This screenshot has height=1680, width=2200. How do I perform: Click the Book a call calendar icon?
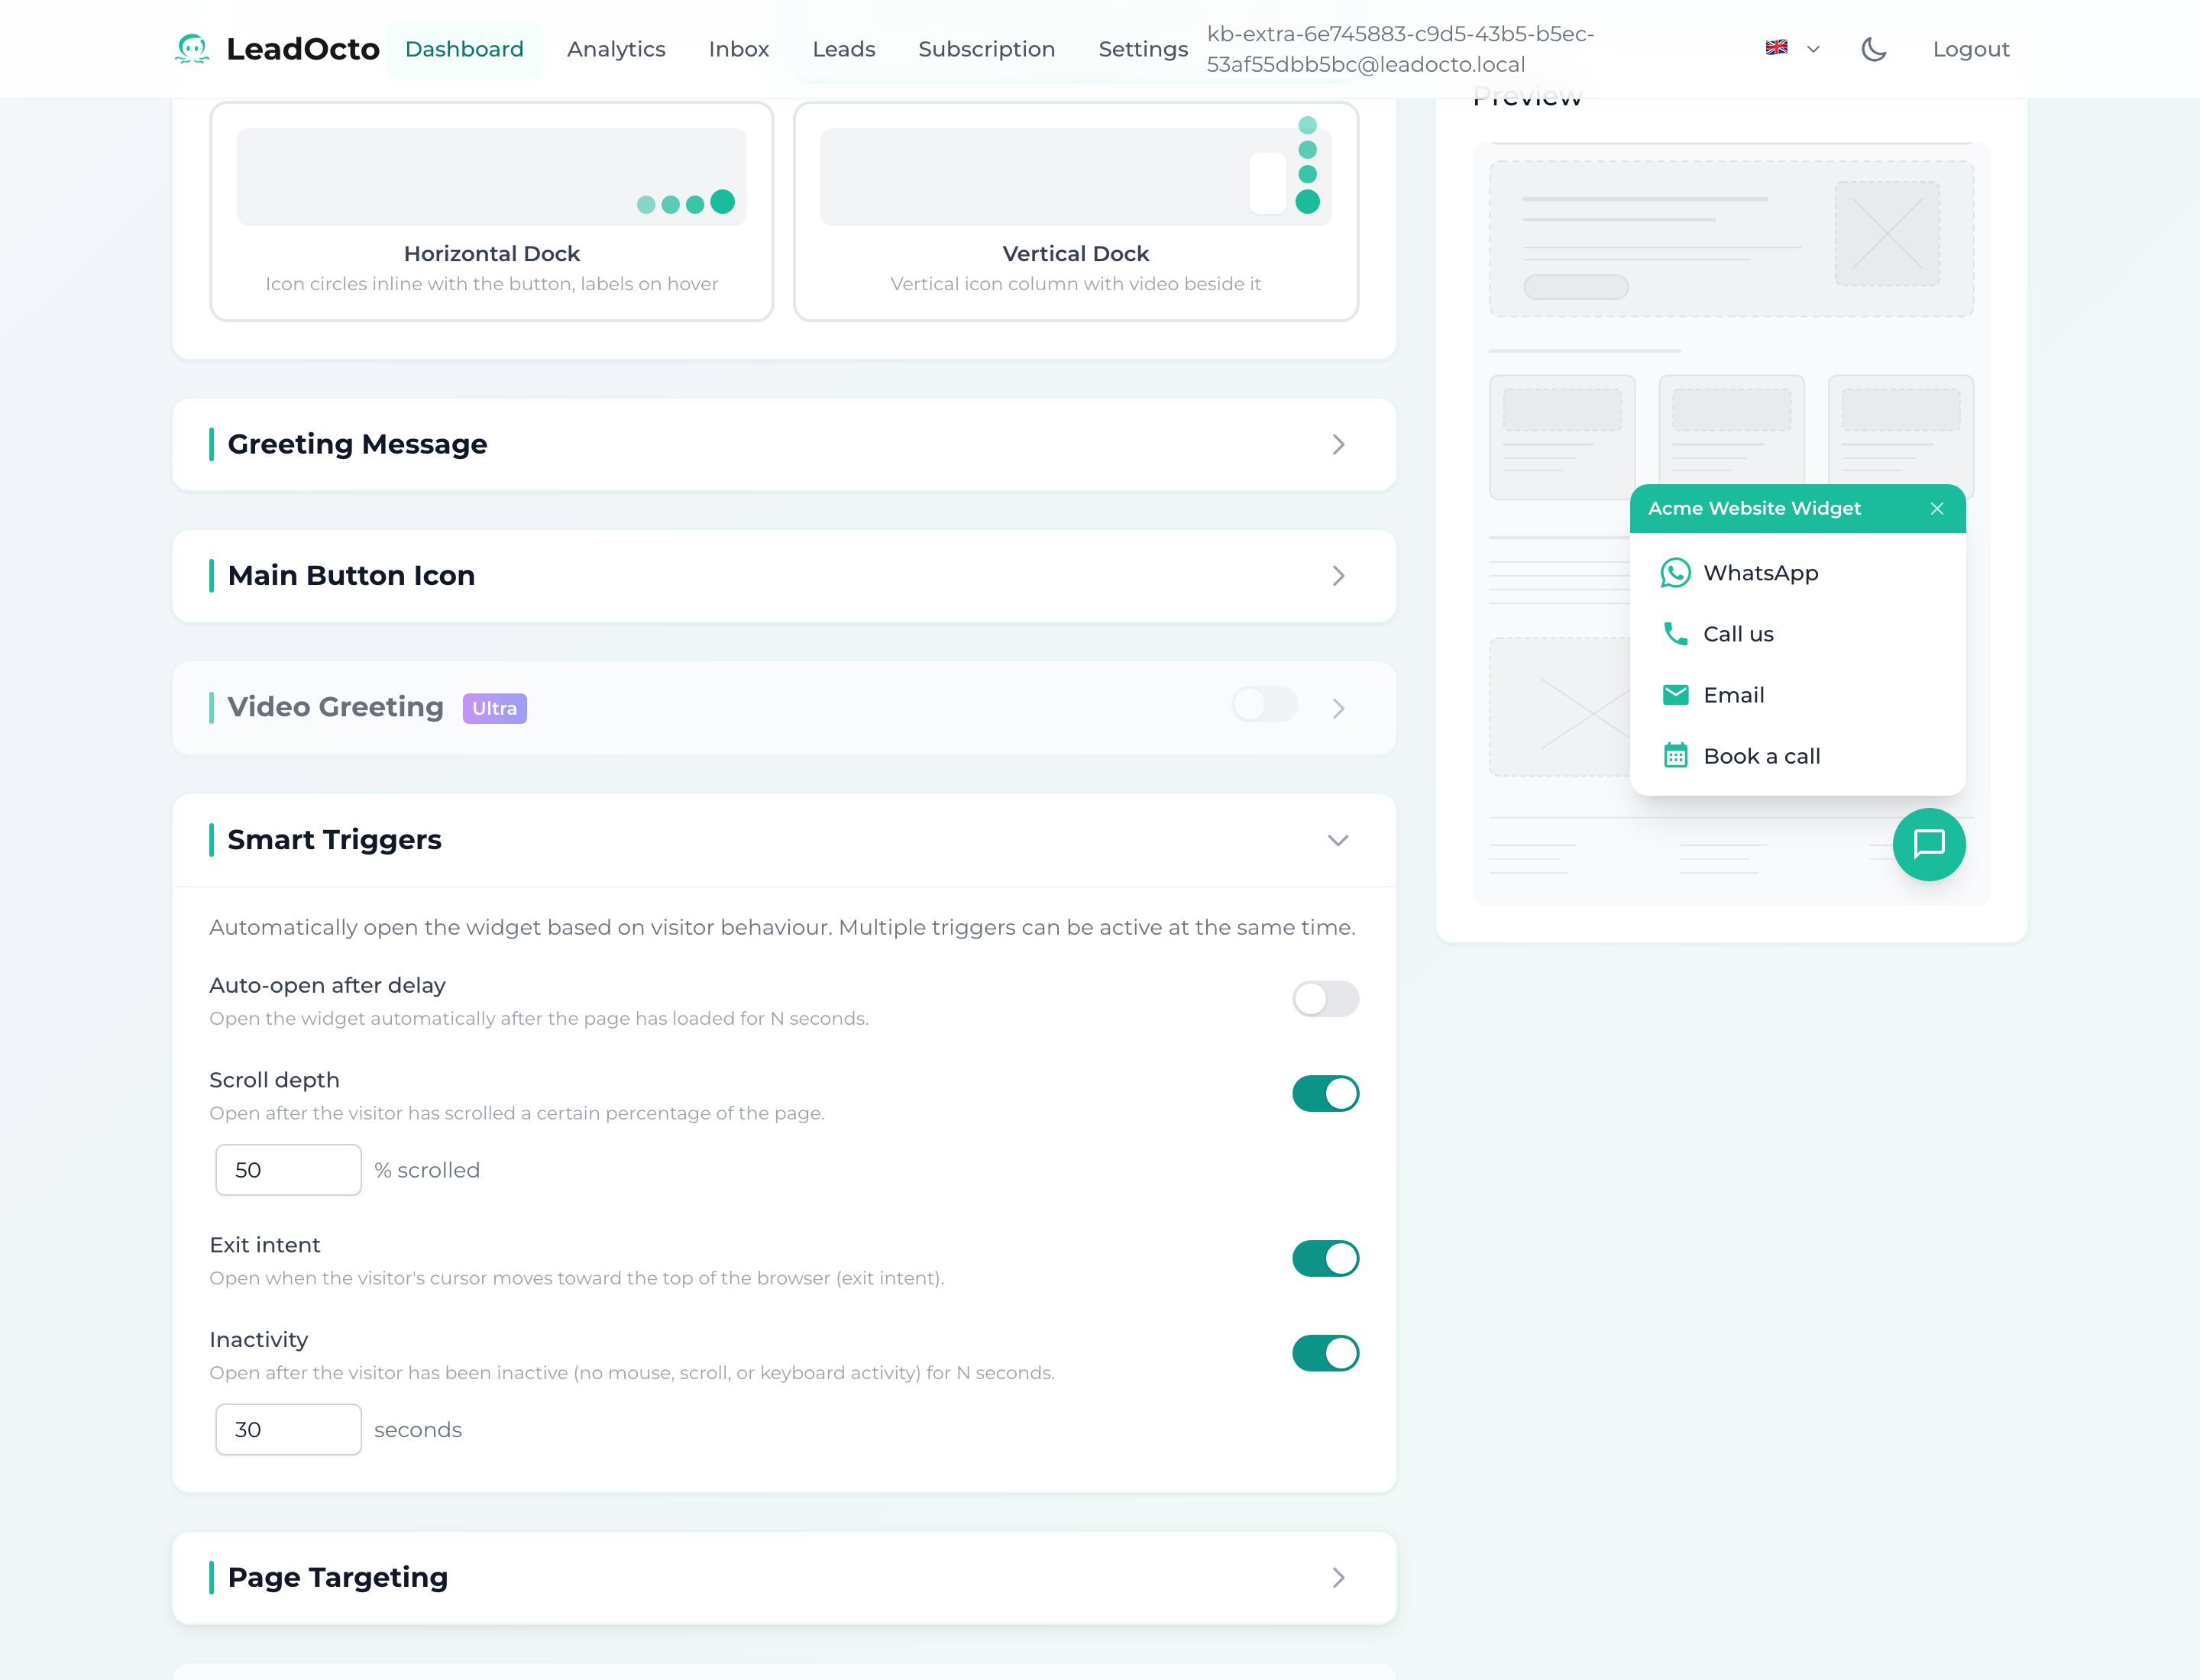[1676, 756]
